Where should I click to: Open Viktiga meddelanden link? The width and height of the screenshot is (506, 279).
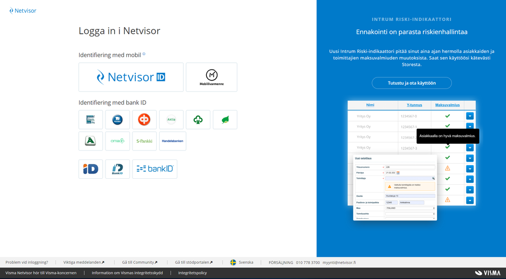(84, 262)
